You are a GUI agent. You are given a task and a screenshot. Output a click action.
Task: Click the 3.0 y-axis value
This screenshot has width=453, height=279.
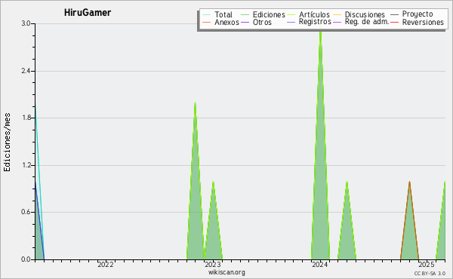tap(26, 23)
